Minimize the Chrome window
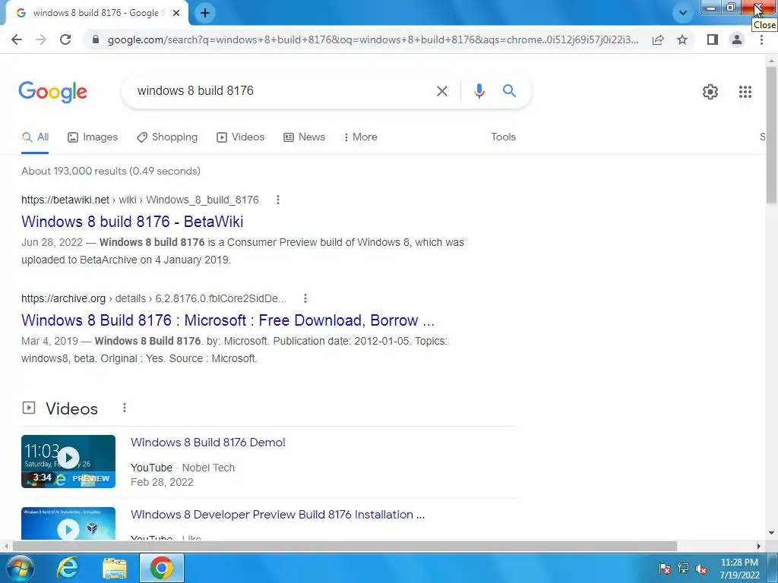The width and height of the screenshot is (778, 583). (711, 8)
